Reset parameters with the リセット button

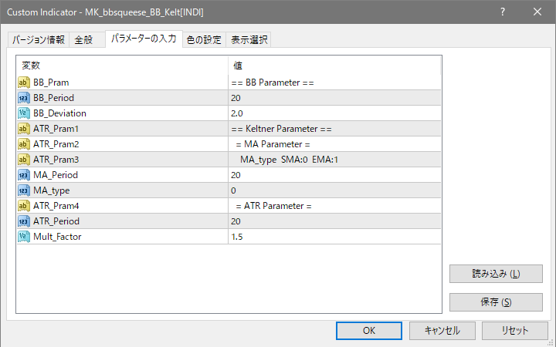point(514,331)
